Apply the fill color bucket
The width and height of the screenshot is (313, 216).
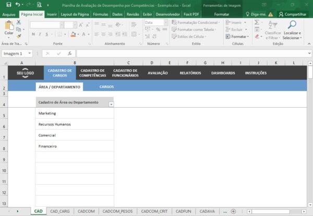point(73,34)
